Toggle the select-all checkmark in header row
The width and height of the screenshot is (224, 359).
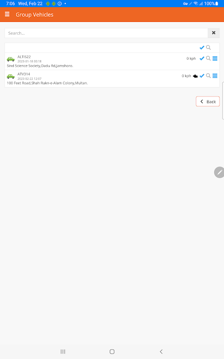click(202, 48)
